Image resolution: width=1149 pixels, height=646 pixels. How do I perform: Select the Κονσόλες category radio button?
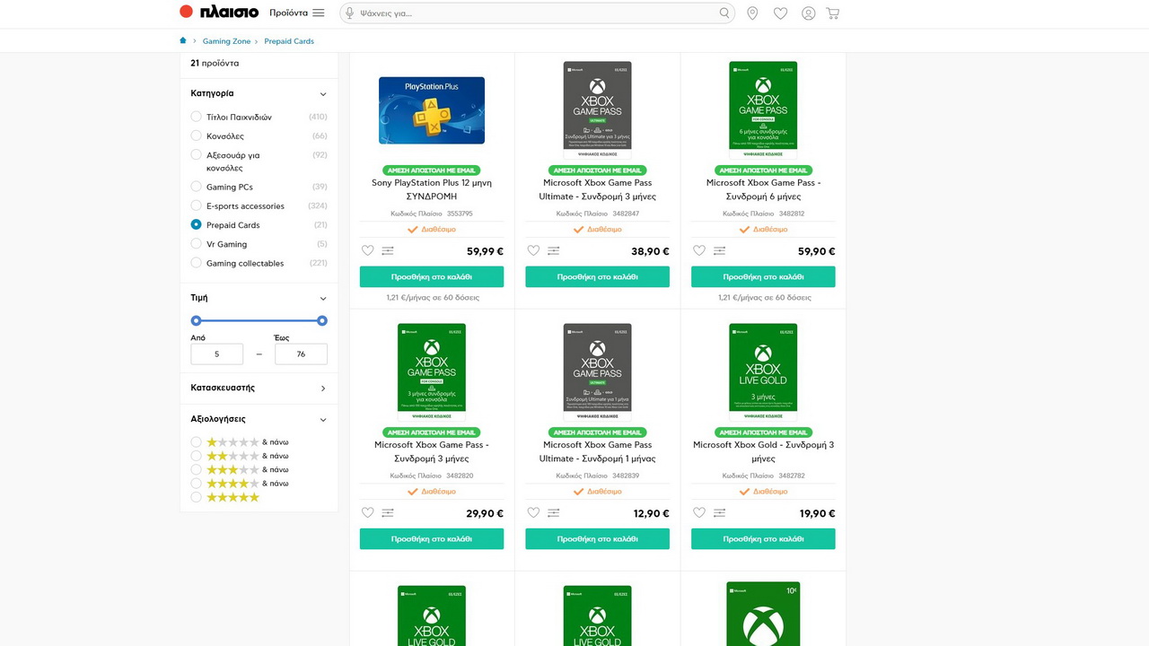coord(197,135)
